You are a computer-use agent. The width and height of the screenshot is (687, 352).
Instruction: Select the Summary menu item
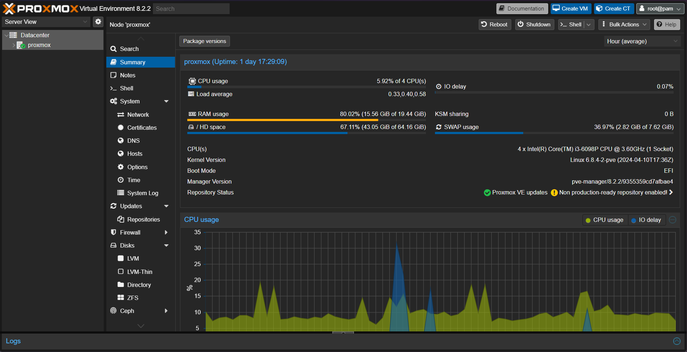(141, 62)
